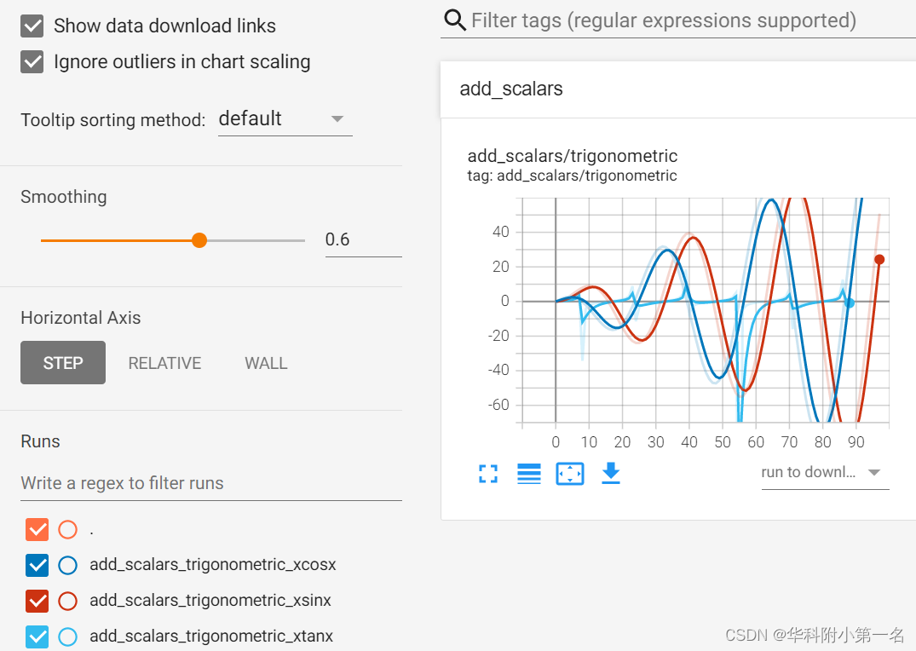Click the dropdown arrow beside default sorting
This screenshot has height=651, width=916.
[337, 119]
